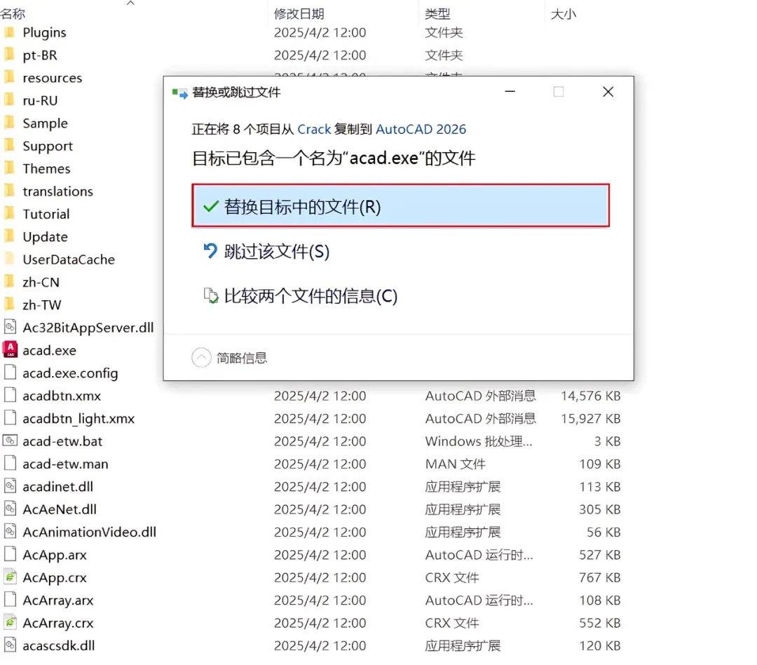
Task: Click AcAeNet.dll row's 305 KB size
Action: (x=599, y=509)
